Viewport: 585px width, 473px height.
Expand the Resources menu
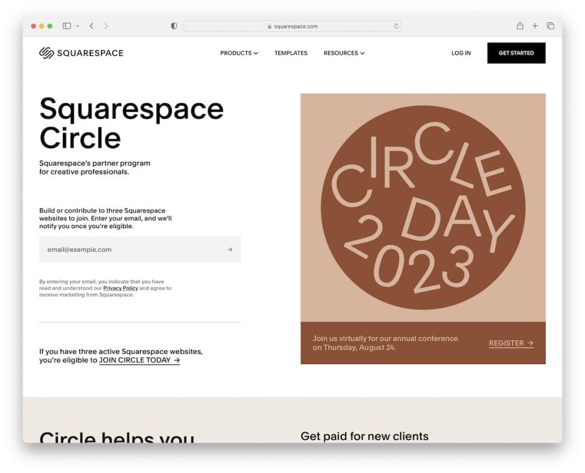click(343, 53)
